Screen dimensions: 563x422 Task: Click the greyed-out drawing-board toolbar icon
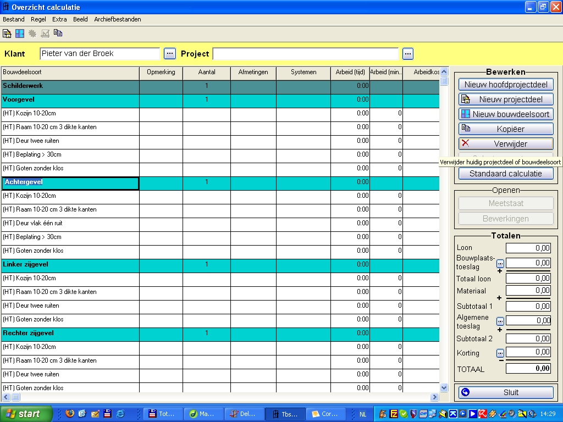(x=45, y=34)
